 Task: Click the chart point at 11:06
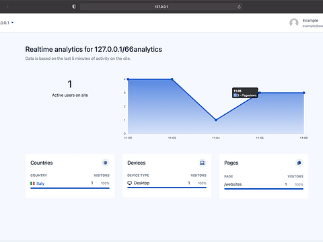pos(304,93)
